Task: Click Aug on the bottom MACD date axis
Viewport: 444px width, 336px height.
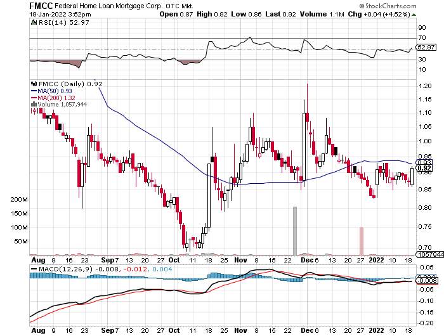Action: pos(38,330)
